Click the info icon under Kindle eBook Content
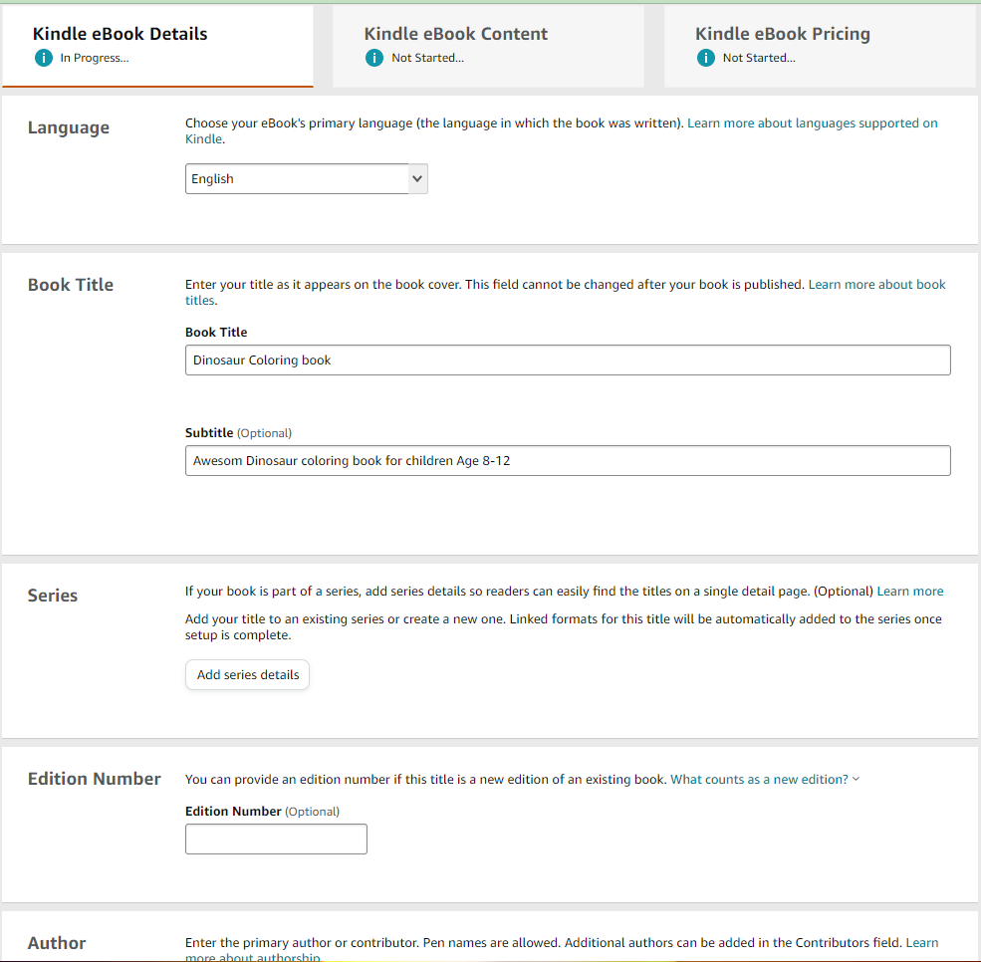981x962 pixels. (x=374, y=58)
